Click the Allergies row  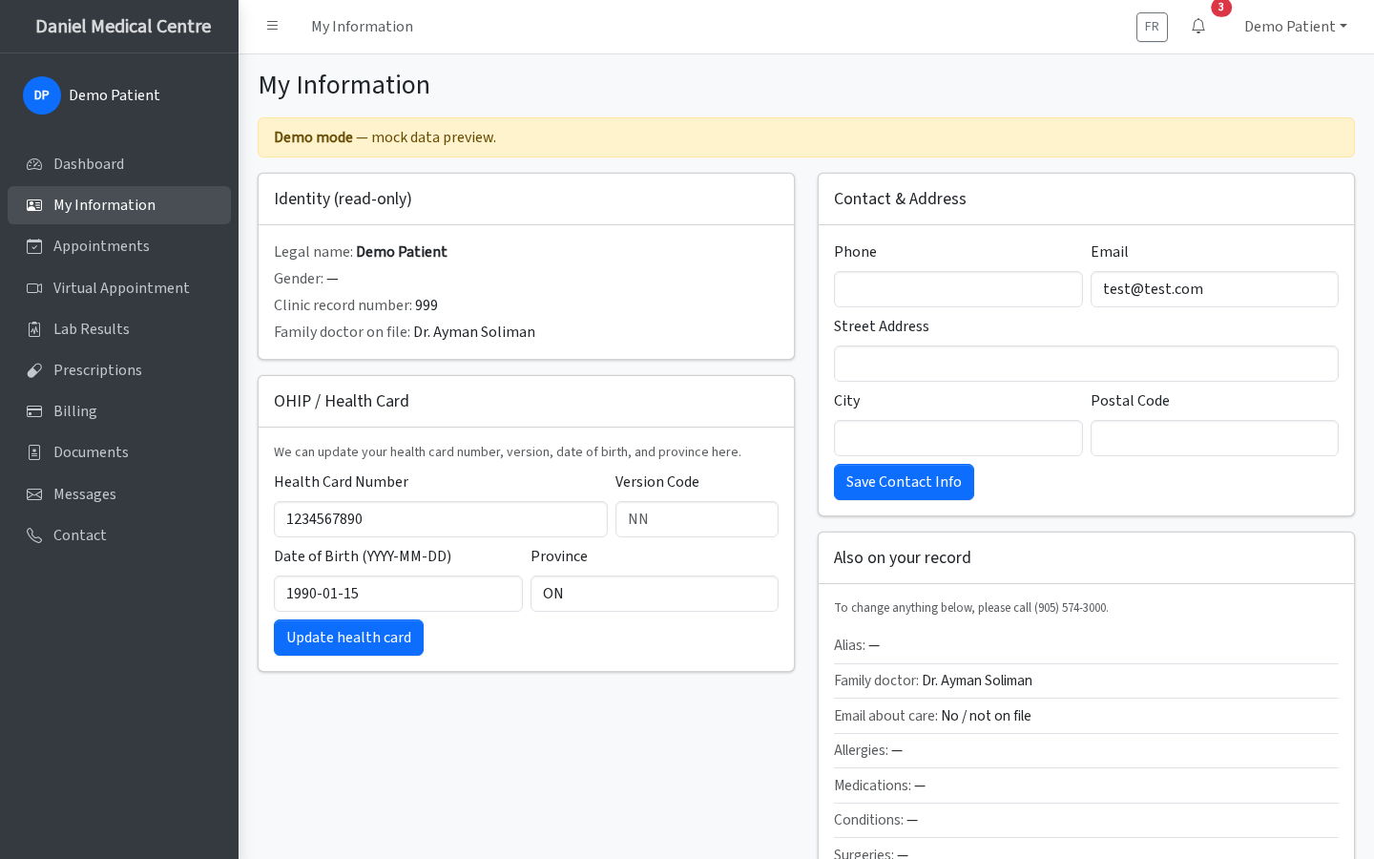click(x=1086, y=750)
